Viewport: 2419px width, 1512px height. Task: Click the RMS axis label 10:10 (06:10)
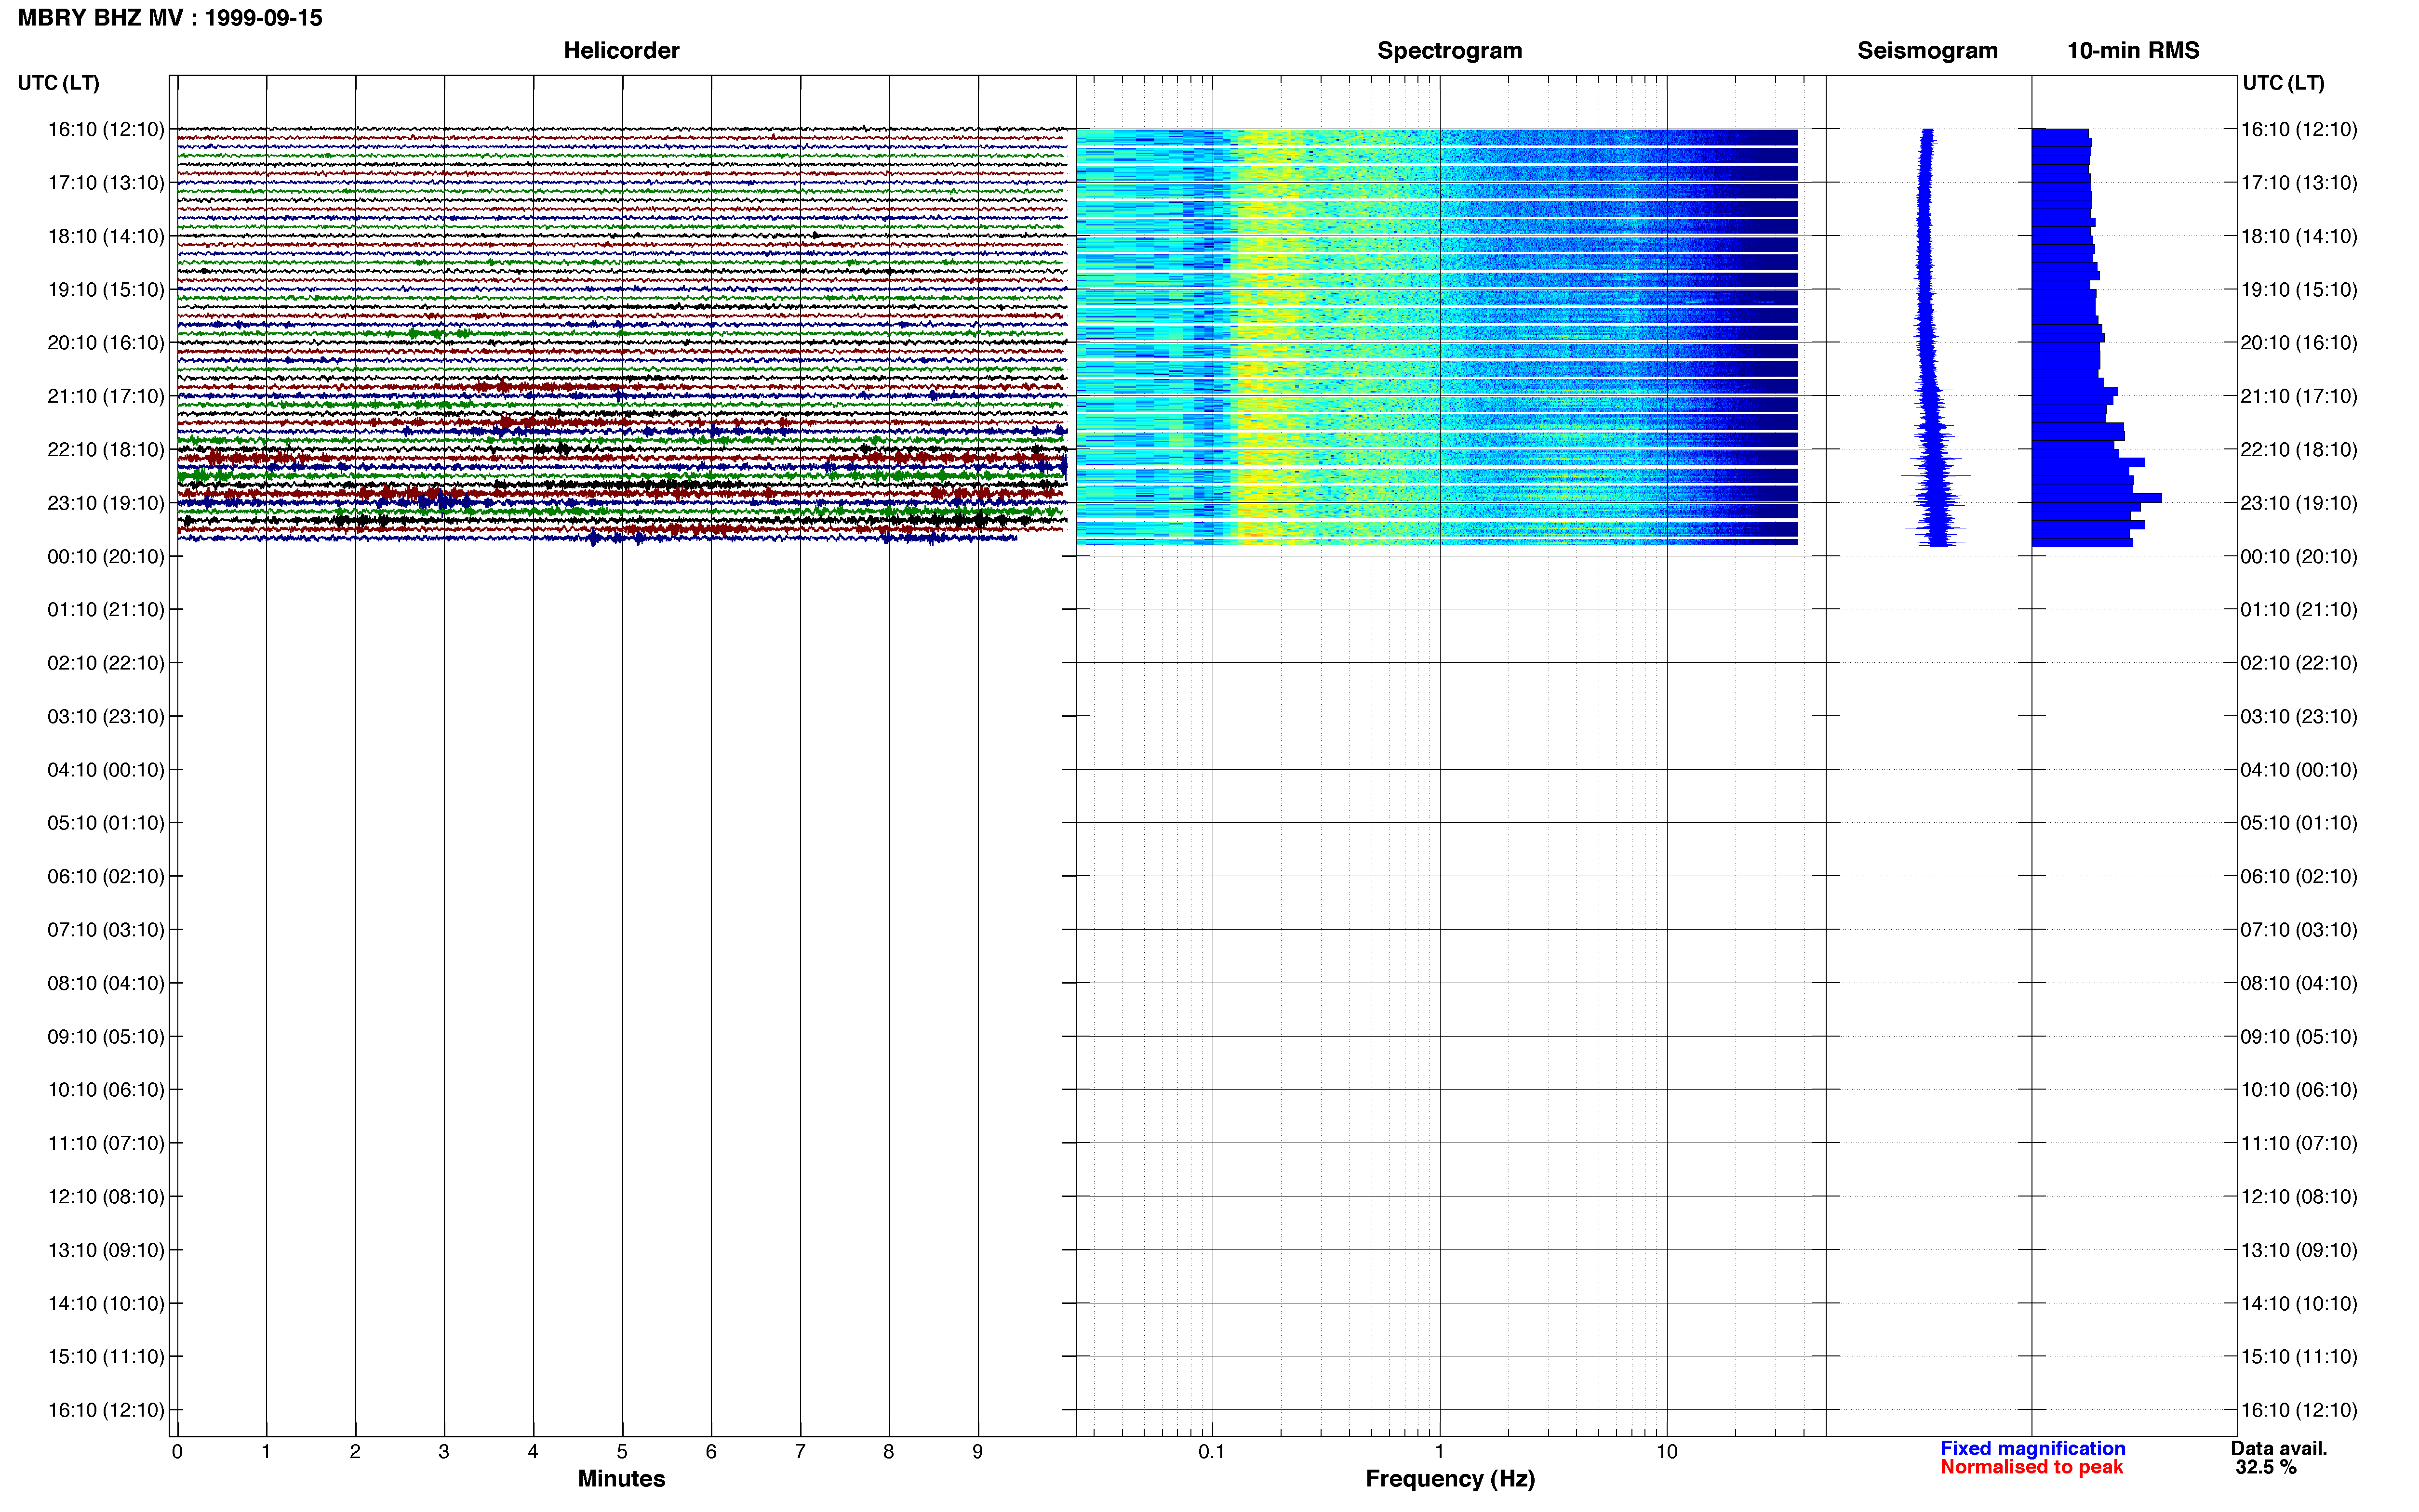click(x=2299, y=1090)
